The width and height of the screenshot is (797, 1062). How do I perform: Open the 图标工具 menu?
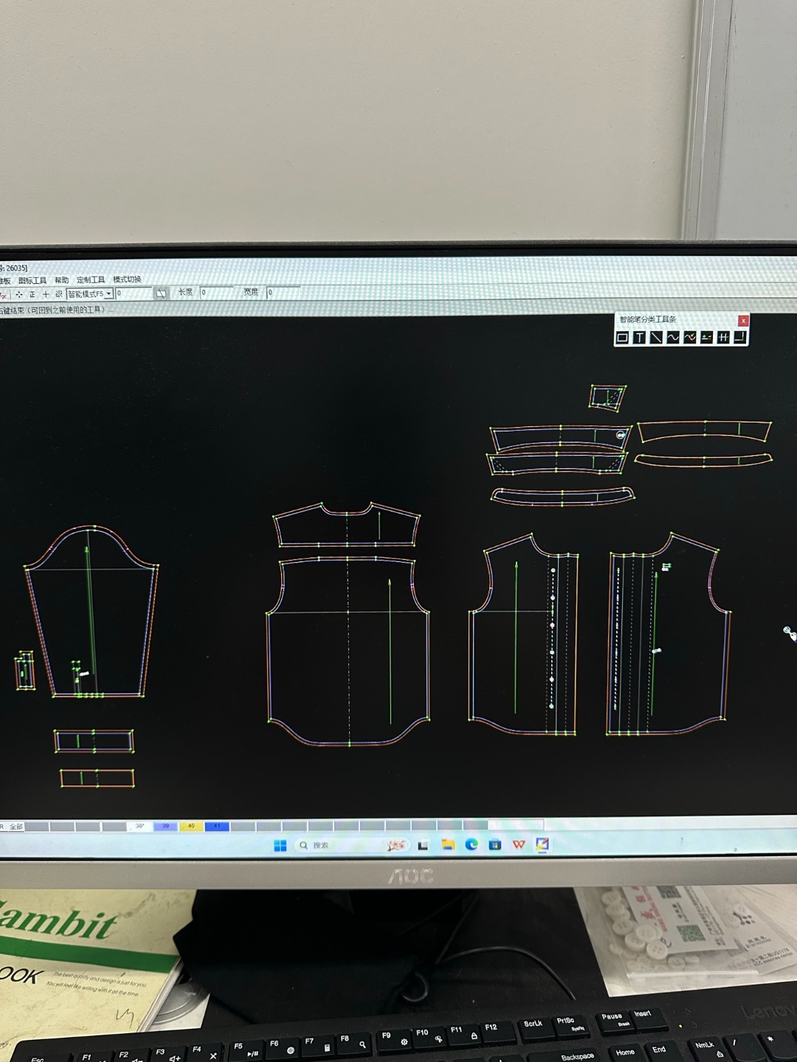coord(32,280)
